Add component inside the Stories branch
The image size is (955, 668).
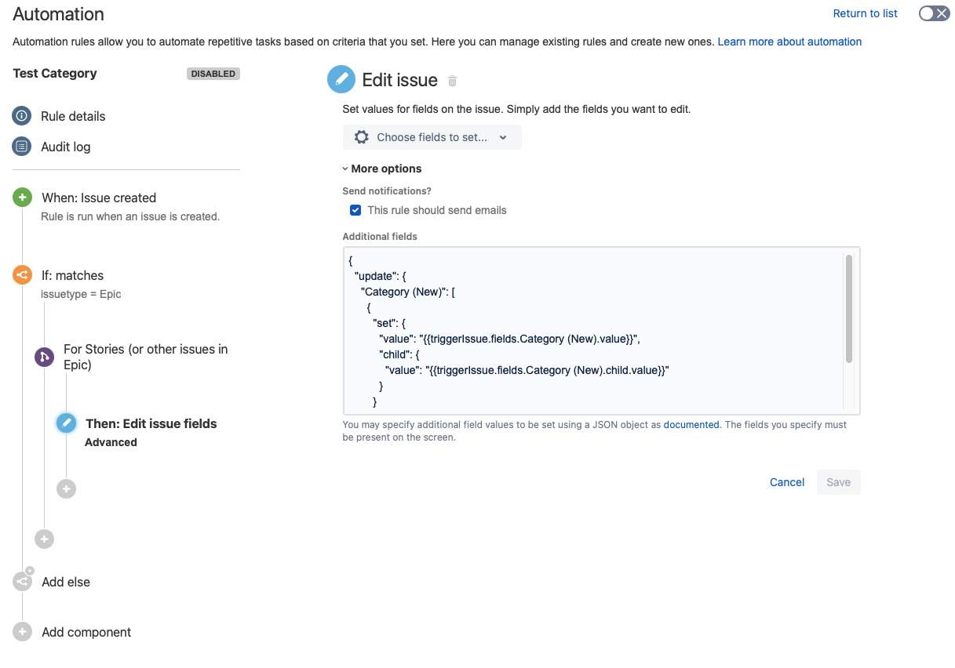66,488
